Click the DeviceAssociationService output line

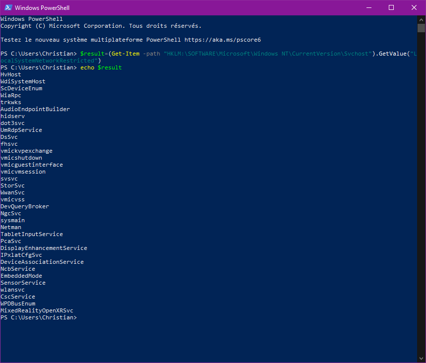42,262
